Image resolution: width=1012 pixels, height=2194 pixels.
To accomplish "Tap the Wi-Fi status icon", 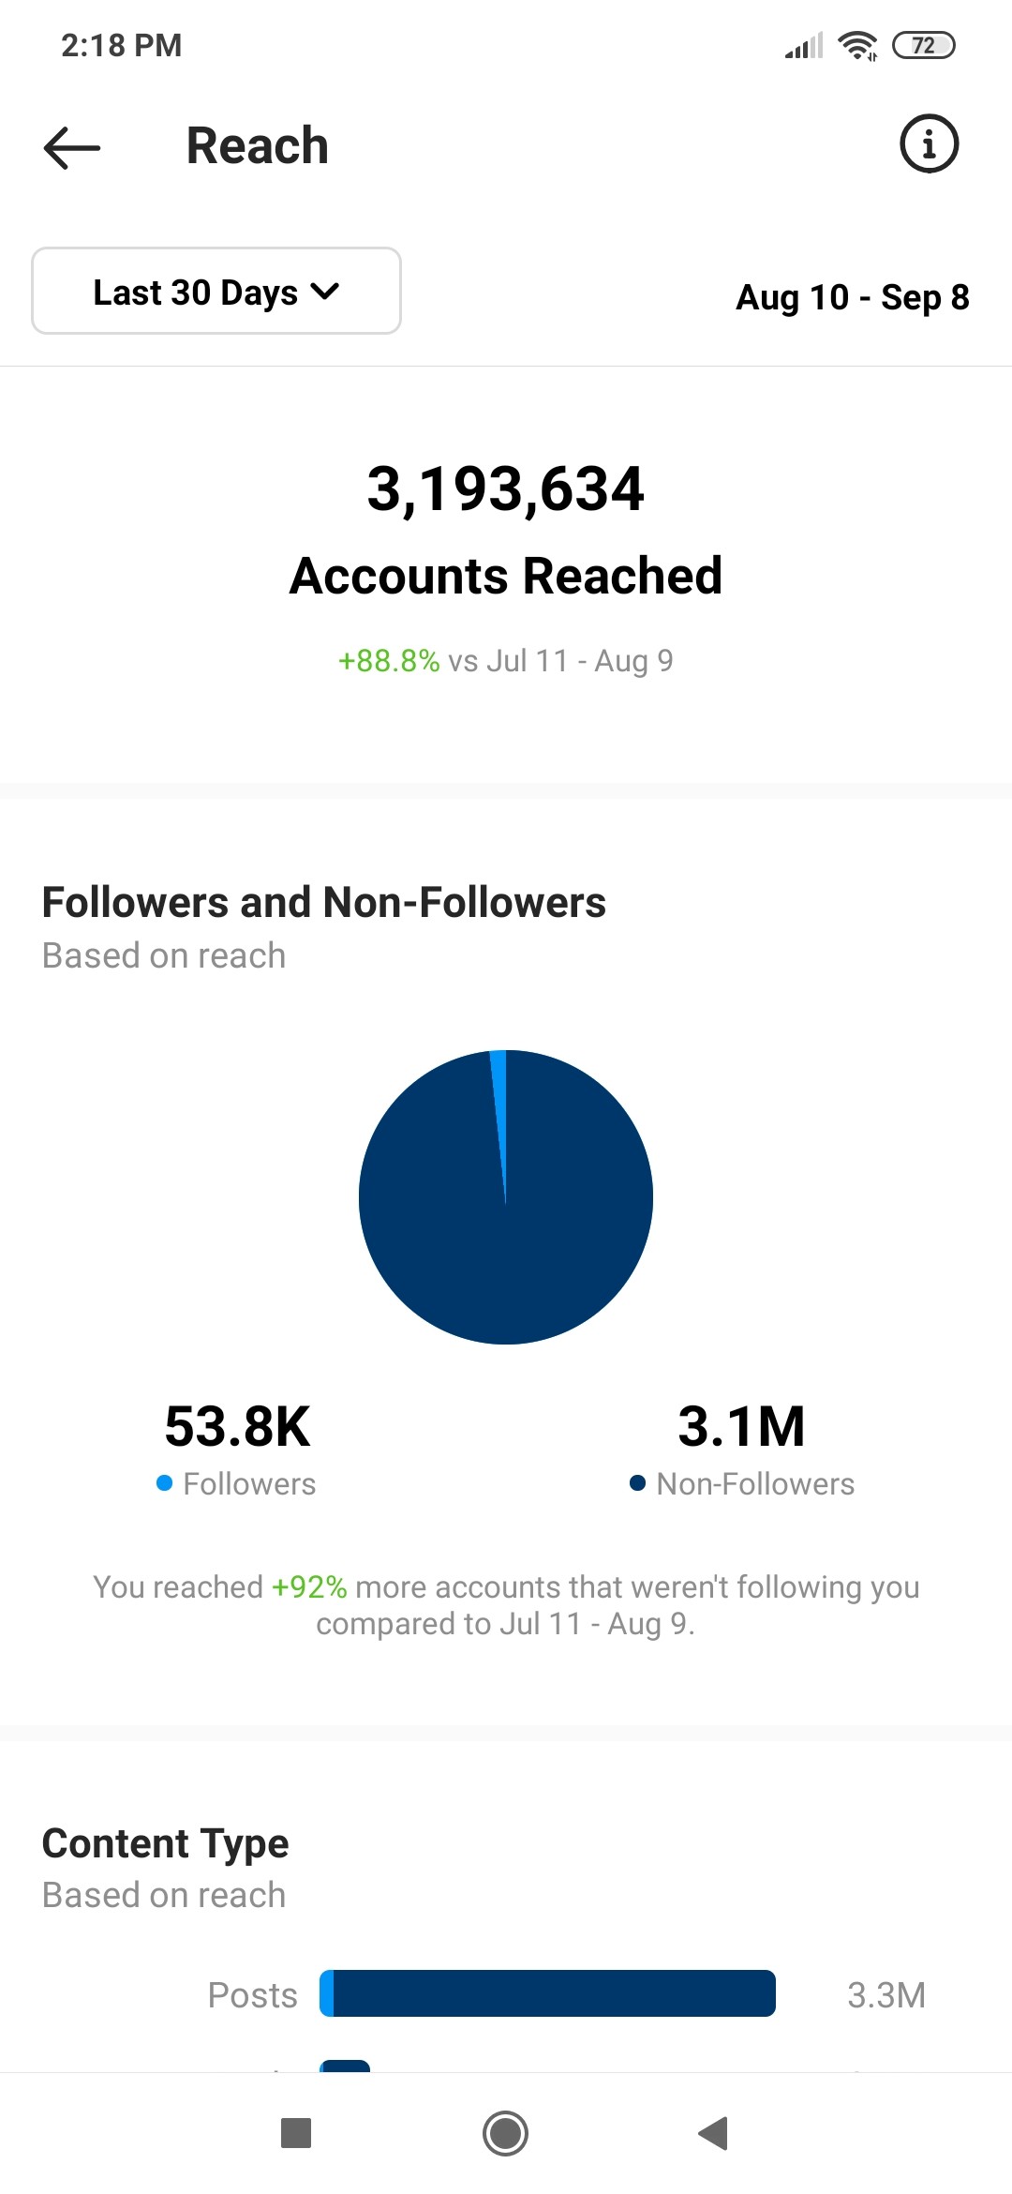I will pos(857,45).
